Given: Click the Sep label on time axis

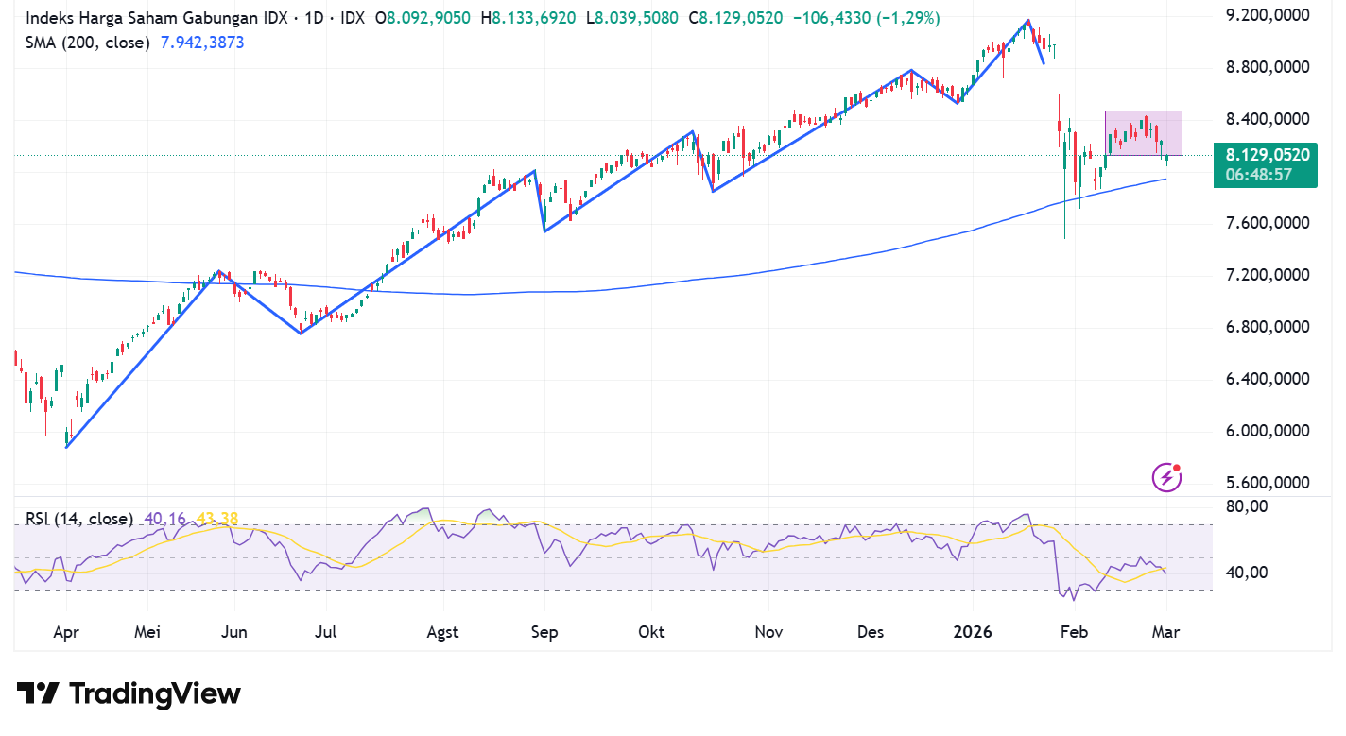Looking at the screenshot, I should click(544, 632).
